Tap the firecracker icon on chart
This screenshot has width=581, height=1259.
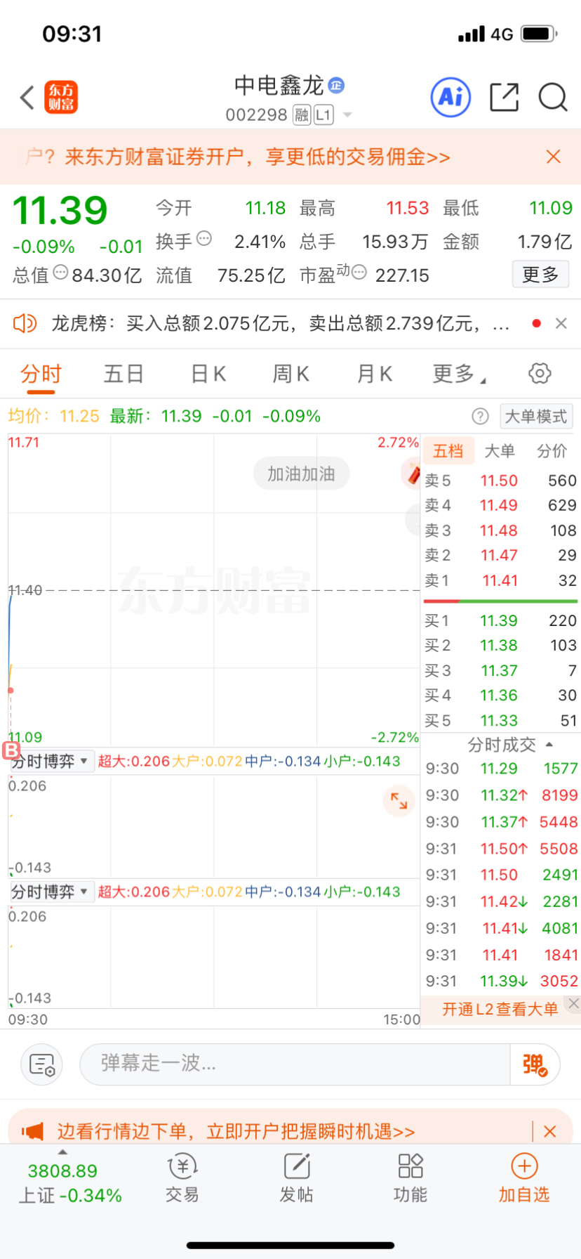click(413, 474)
